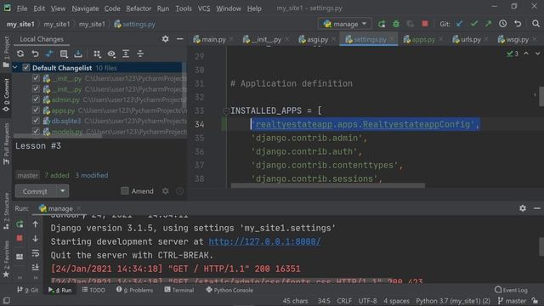
Task: Open the Event Log
Action: pyautogui.click(x=511, y=290)
